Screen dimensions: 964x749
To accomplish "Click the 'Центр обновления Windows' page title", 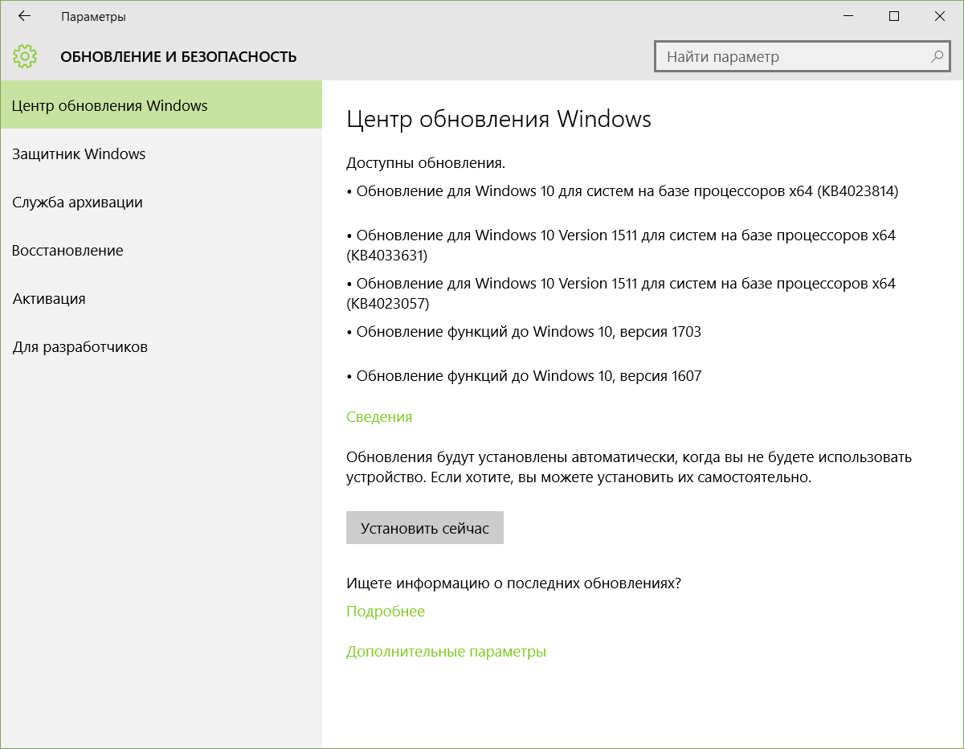I will pos(499,119).
